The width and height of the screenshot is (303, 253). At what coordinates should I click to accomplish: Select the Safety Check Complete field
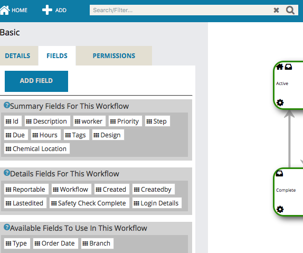[x=89, y=203]
